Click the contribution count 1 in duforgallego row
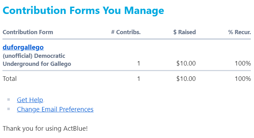This screenshot has width=254, height=138. 139,63
